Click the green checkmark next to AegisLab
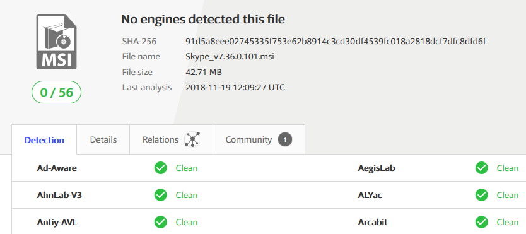 tap(482, 168)
